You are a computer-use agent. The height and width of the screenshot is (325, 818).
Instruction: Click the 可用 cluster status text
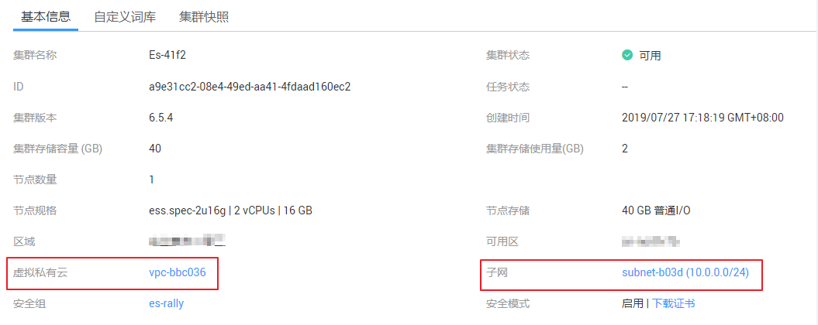[x=650, y=56]
